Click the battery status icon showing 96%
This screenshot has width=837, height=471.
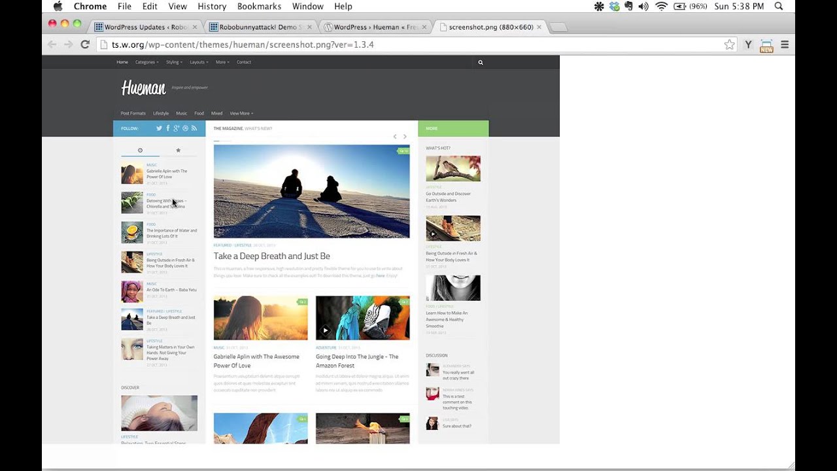(x=690, y=6)
